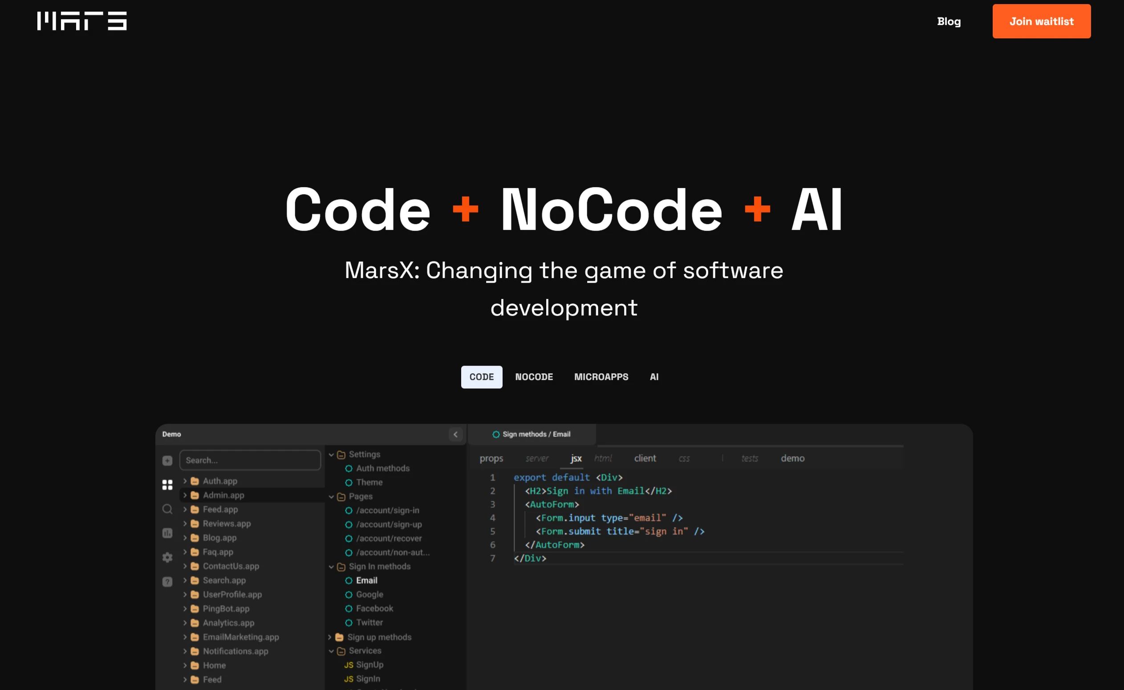
Task: Select the Google sign in method
Action: 369,594
